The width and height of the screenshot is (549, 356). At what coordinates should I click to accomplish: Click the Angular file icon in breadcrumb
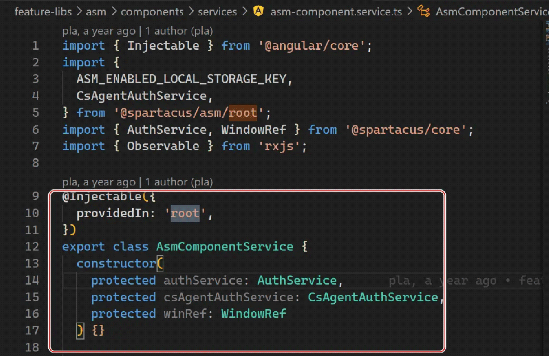pyautogui.click(x=259, y=11)
